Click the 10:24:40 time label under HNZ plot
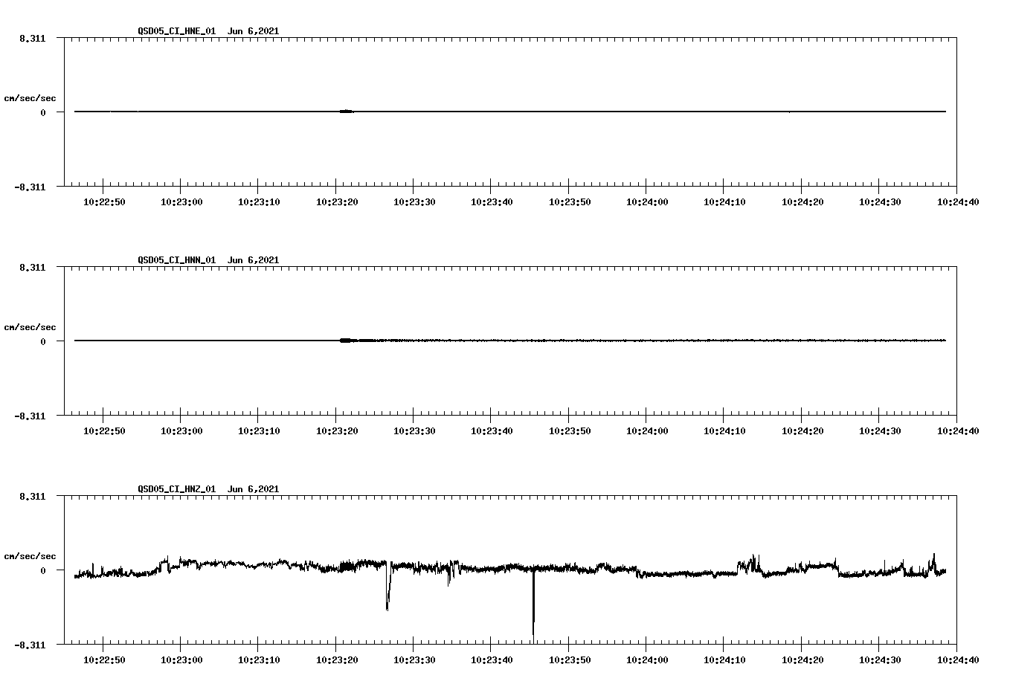Screen dimensions: 1010x687 pyautogui.click(x=956, y=659)
